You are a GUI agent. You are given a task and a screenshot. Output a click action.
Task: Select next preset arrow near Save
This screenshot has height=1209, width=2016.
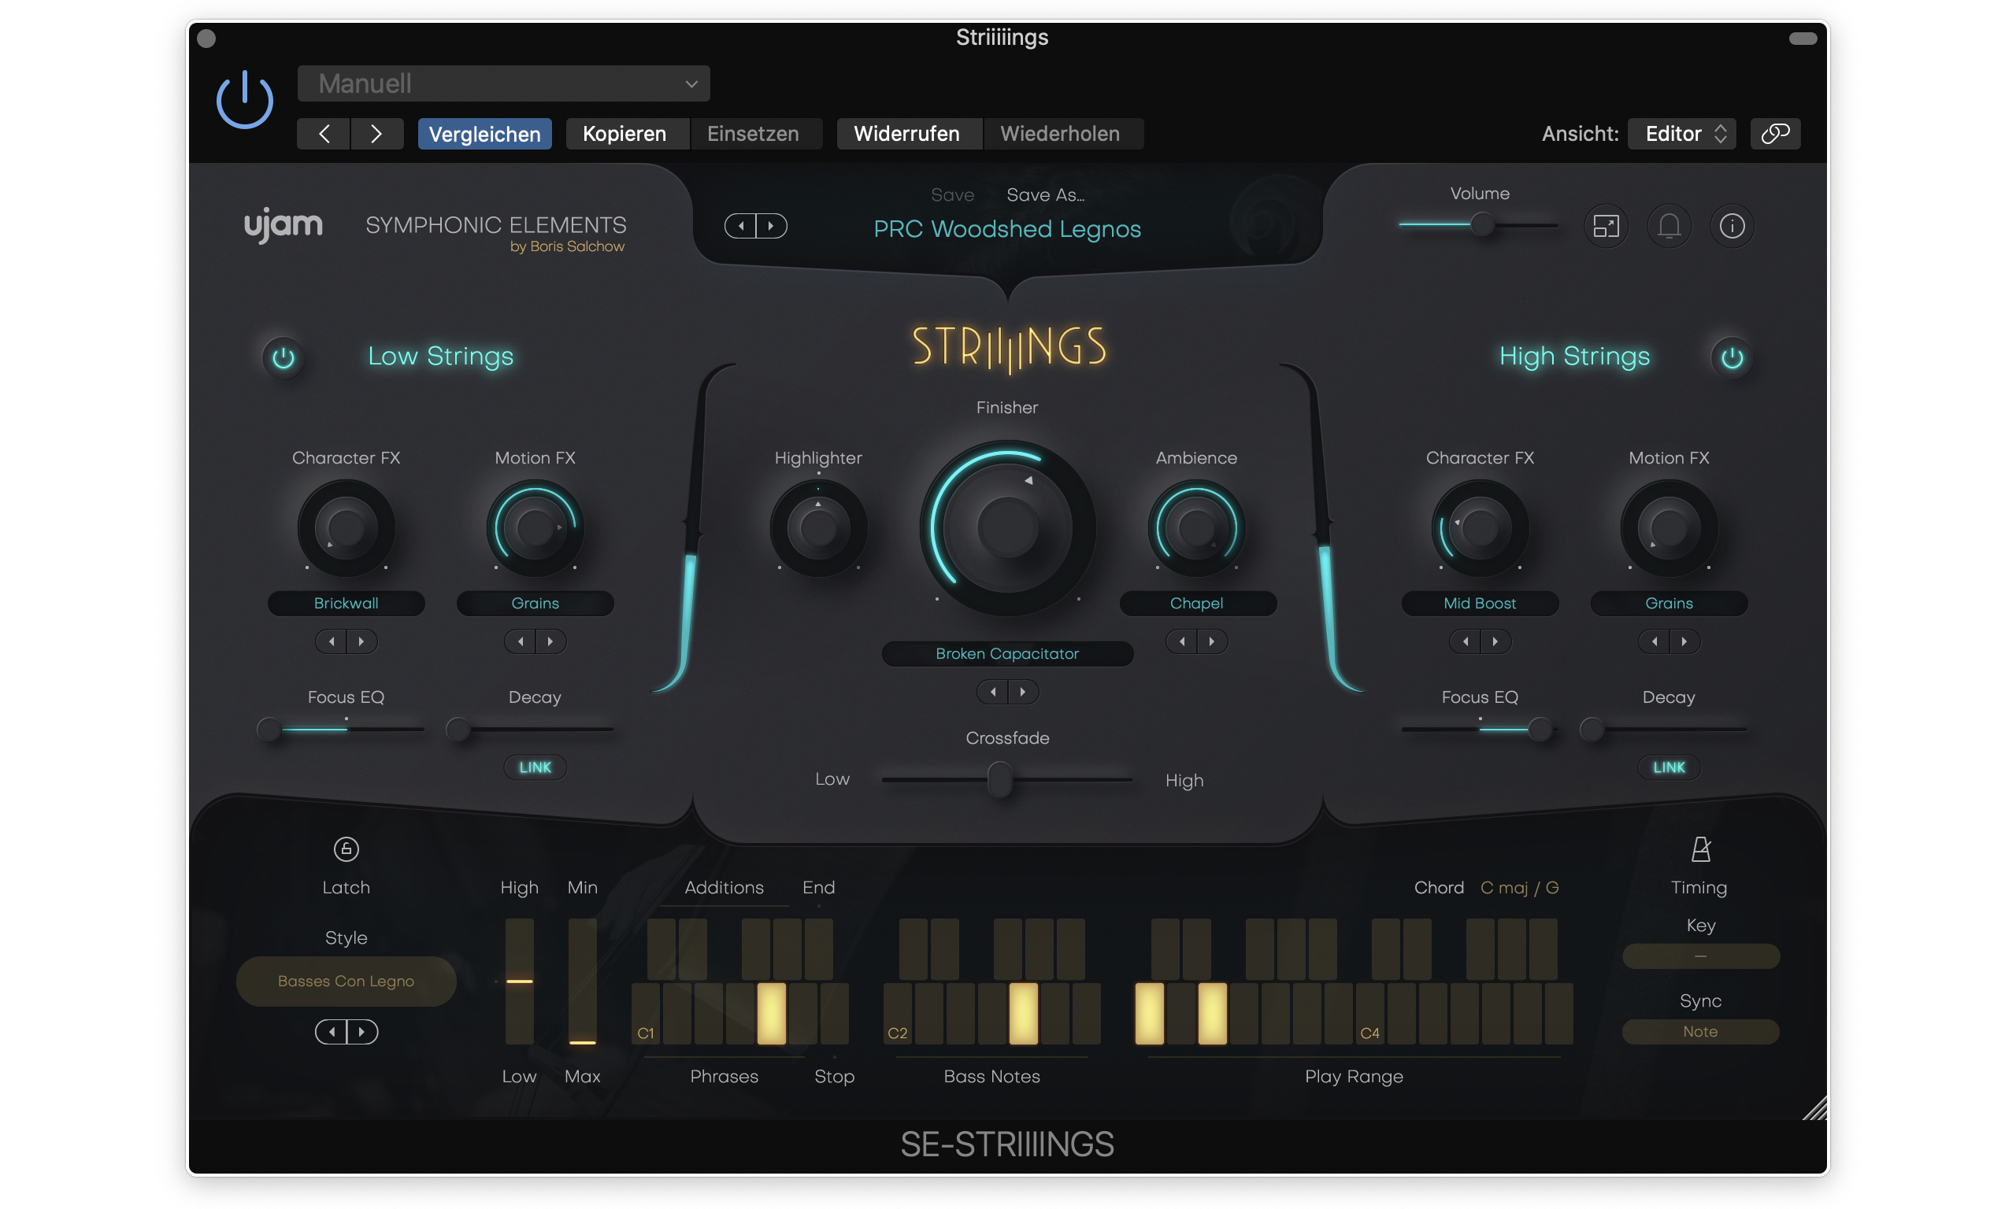pos(771,226)
